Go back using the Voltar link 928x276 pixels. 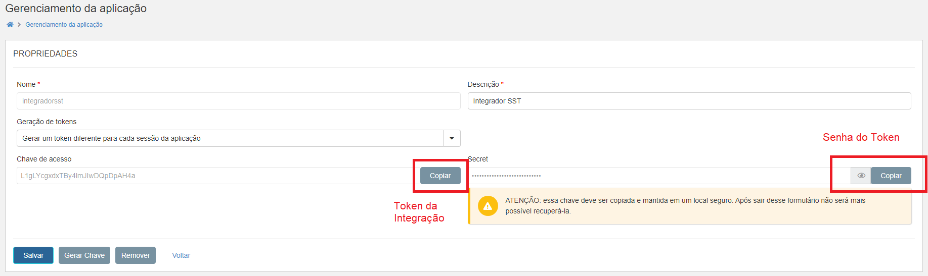[x=181, y=255]
